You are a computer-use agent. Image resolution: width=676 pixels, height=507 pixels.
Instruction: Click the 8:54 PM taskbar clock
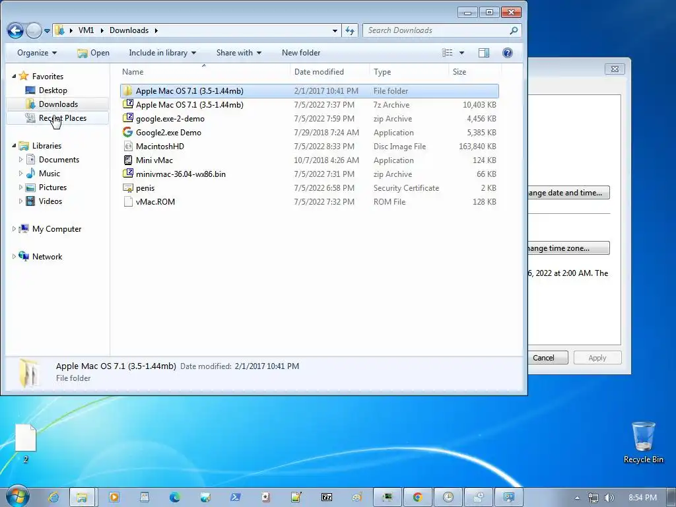click(x=642, y=498)
